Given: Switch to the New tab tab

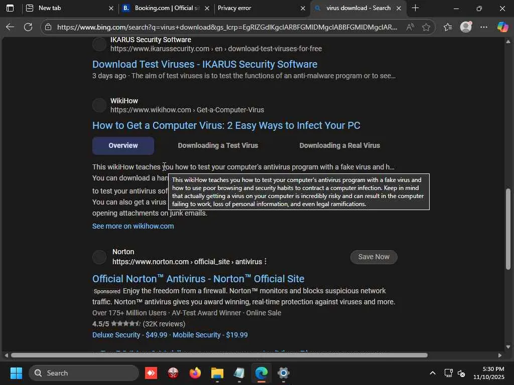Looking at the screenshot, I should 69,8.
